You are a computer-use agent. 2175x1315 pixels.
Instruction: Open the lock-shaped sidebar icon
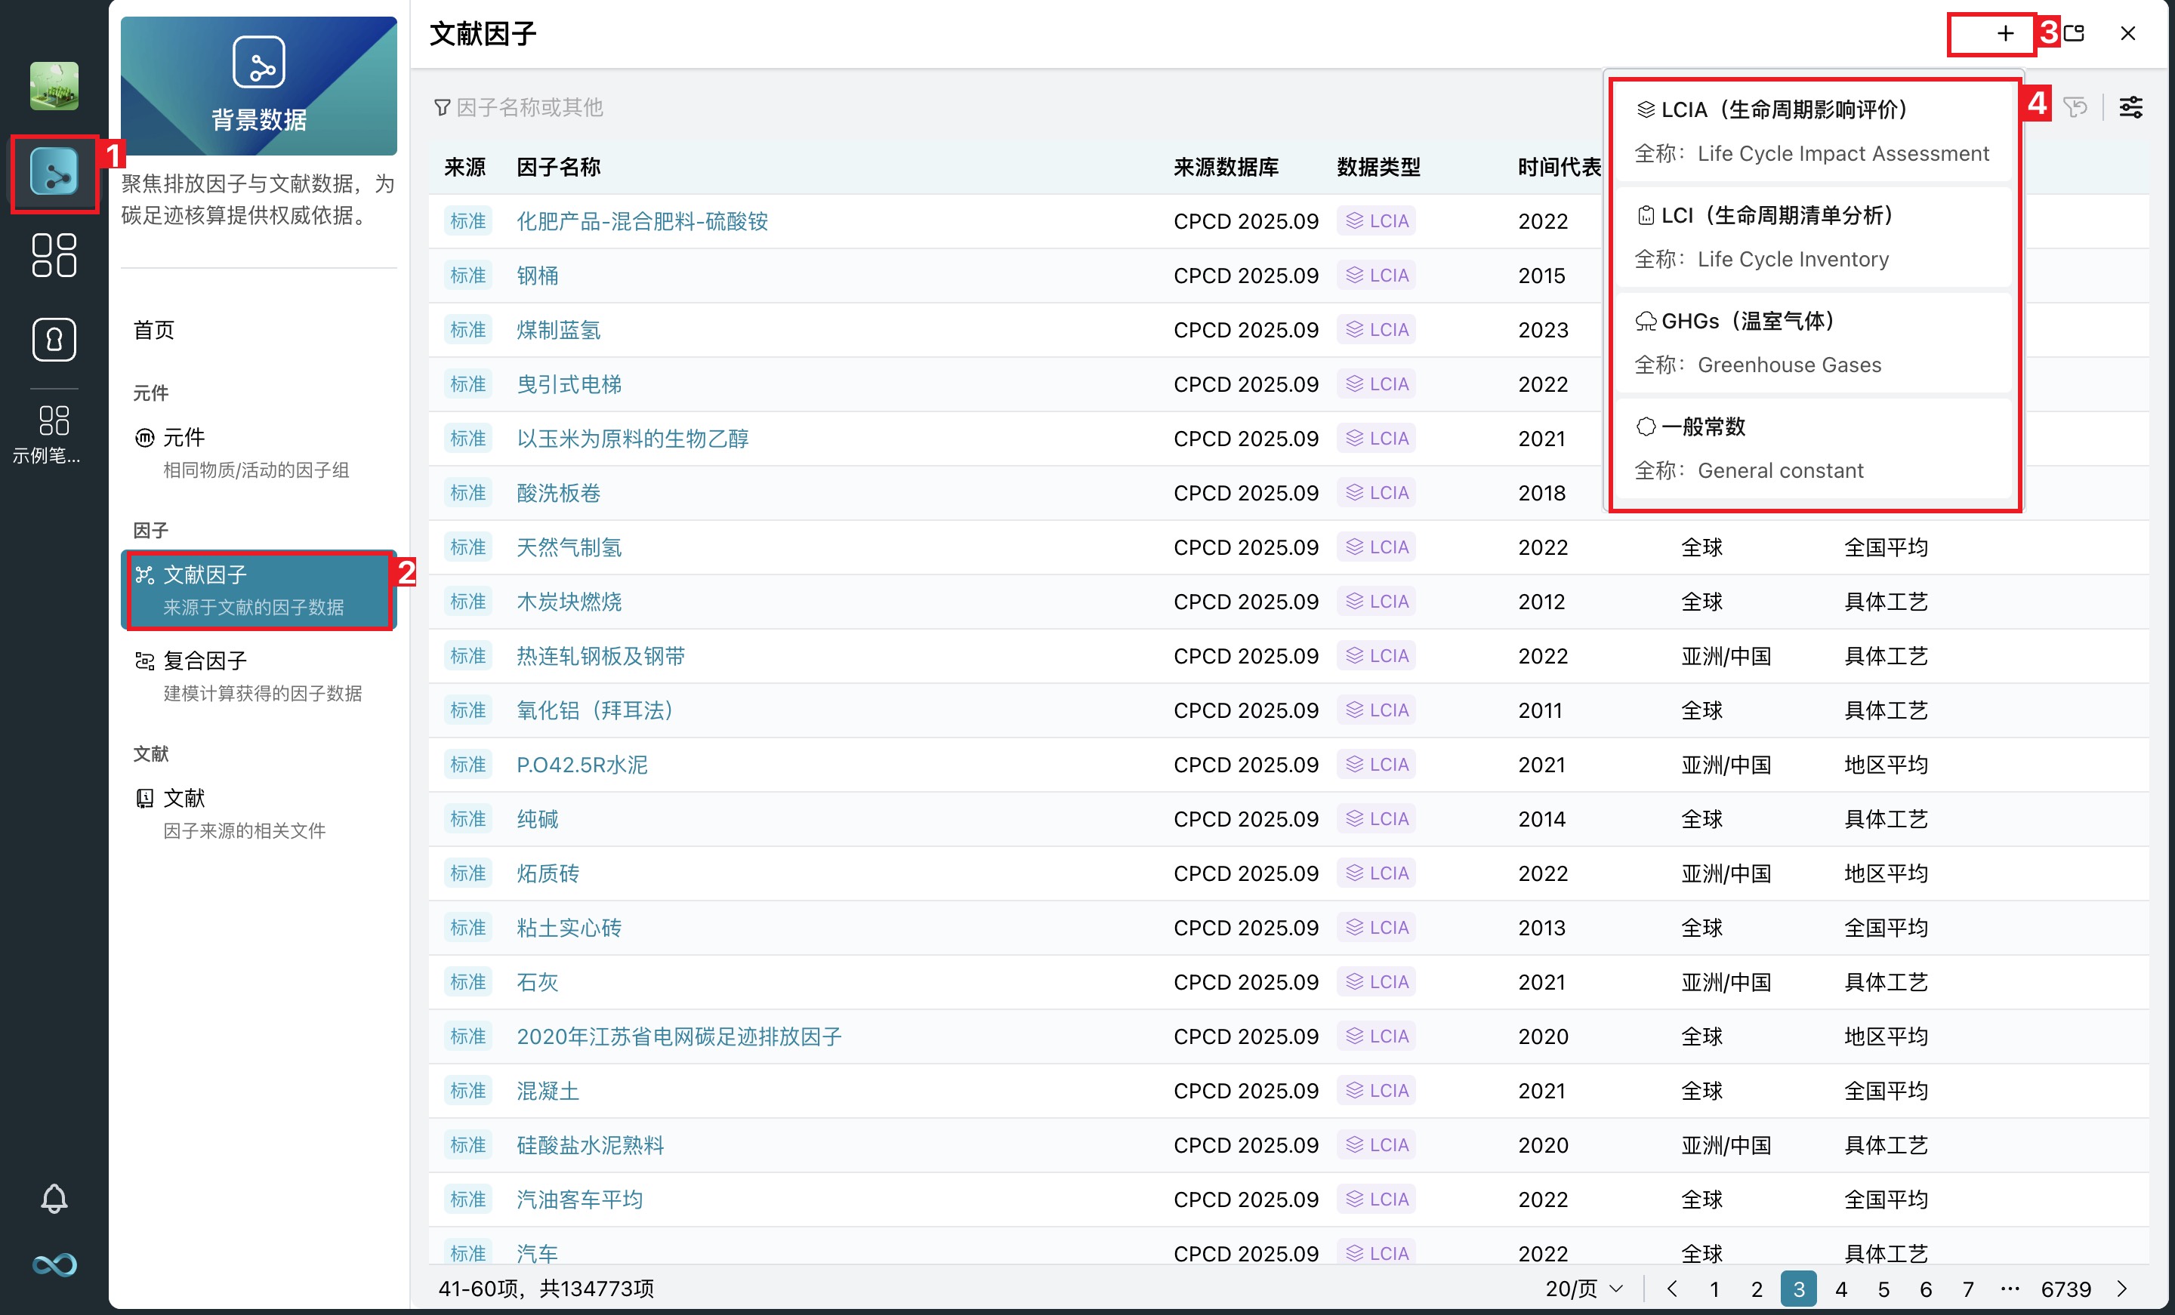tap(54, 340)
